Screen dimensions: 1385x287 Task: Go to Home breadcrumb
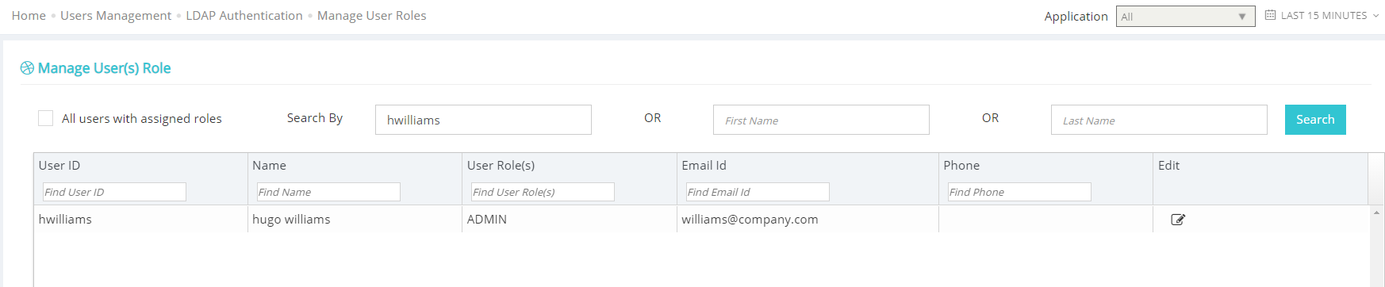29,16
